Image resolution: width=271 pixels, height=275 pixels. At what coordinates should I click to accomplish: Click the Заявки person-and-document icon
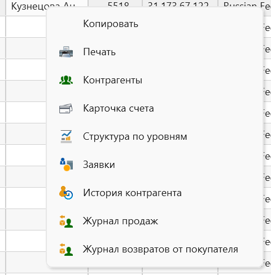coord(66,165)
